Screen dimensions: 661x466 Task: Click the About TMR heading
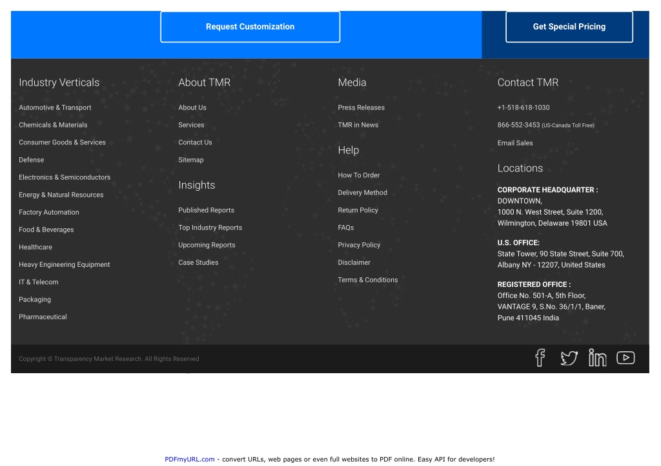(x=204, y=83)
